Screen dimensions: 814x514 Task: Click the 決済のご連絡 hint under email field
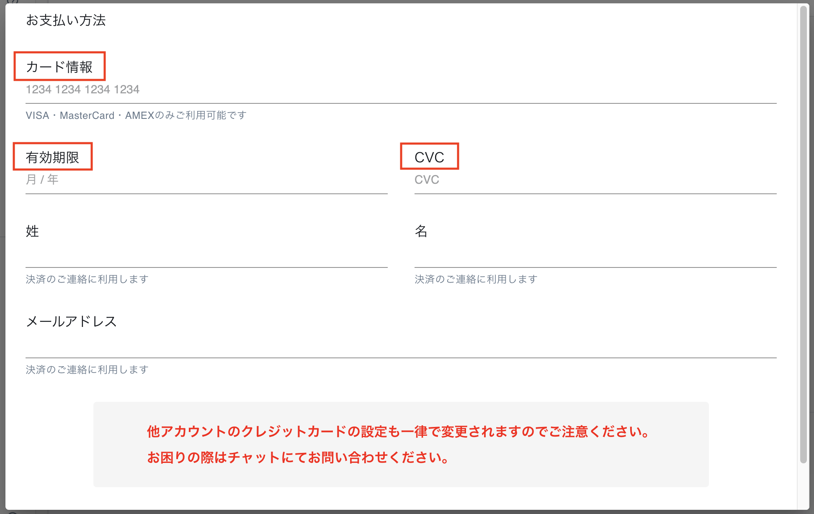(x=87, y=370)
